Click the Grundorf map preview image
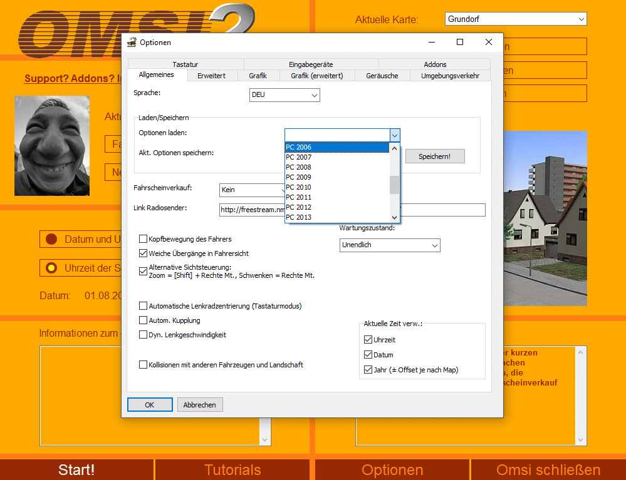The height and width of the screenshot is (480, 626). (x=545, y=218)
